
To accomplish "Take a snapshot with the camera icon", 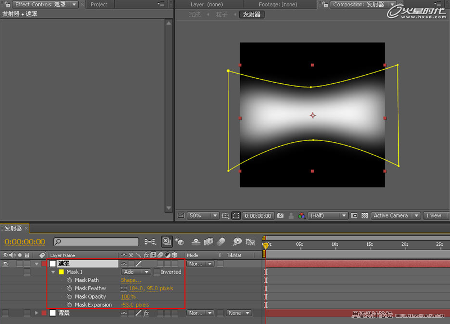I will pyautogui.click(x=280, y=215).
